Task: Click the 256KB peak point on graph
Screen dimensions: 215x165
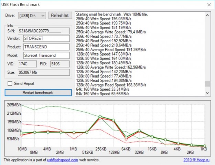Action: click(100, 117)
